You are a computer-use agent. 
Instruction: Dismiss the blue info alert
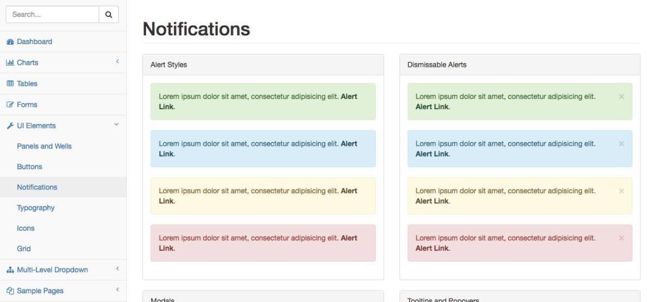point(621,144)
